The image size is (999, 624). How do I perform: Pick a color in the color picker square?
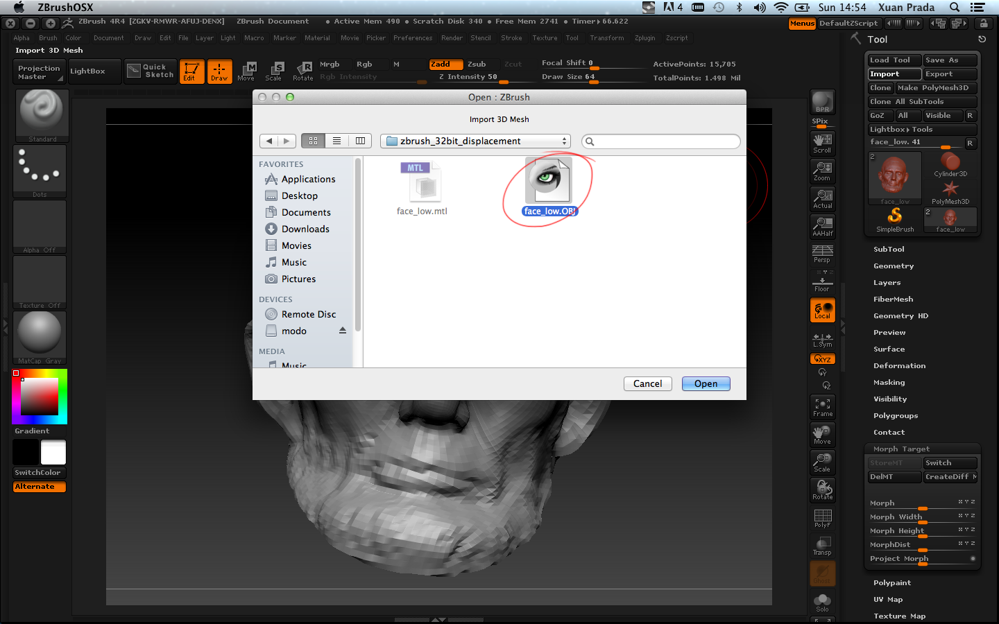(x=40, y=397)
